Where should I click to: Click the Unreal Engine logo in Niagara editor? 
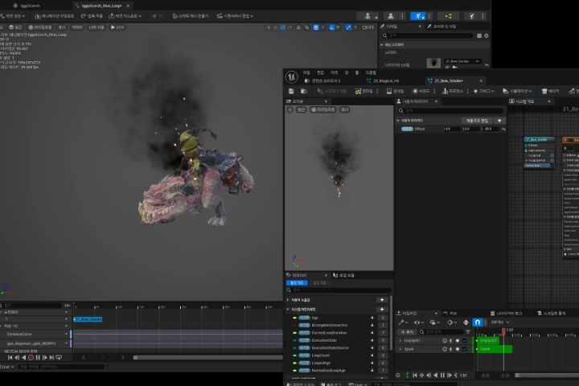pyautogui.click(x=292, y=77)
